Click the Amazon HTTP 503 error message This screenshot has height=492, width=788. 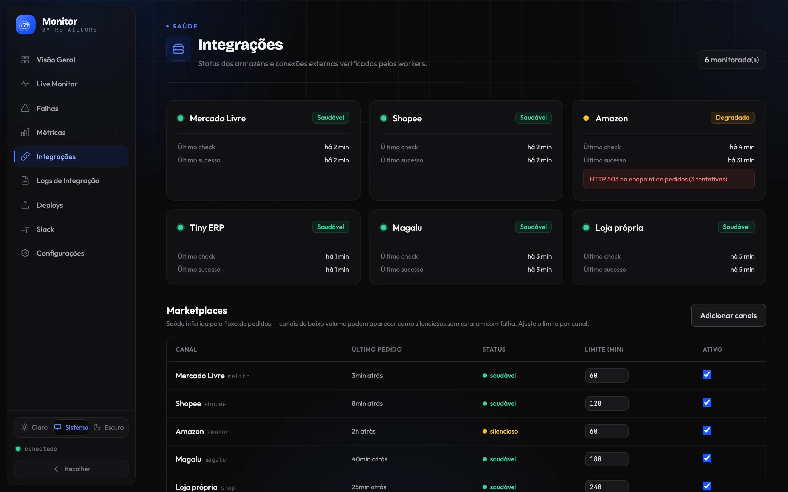[x=669, y=179]
